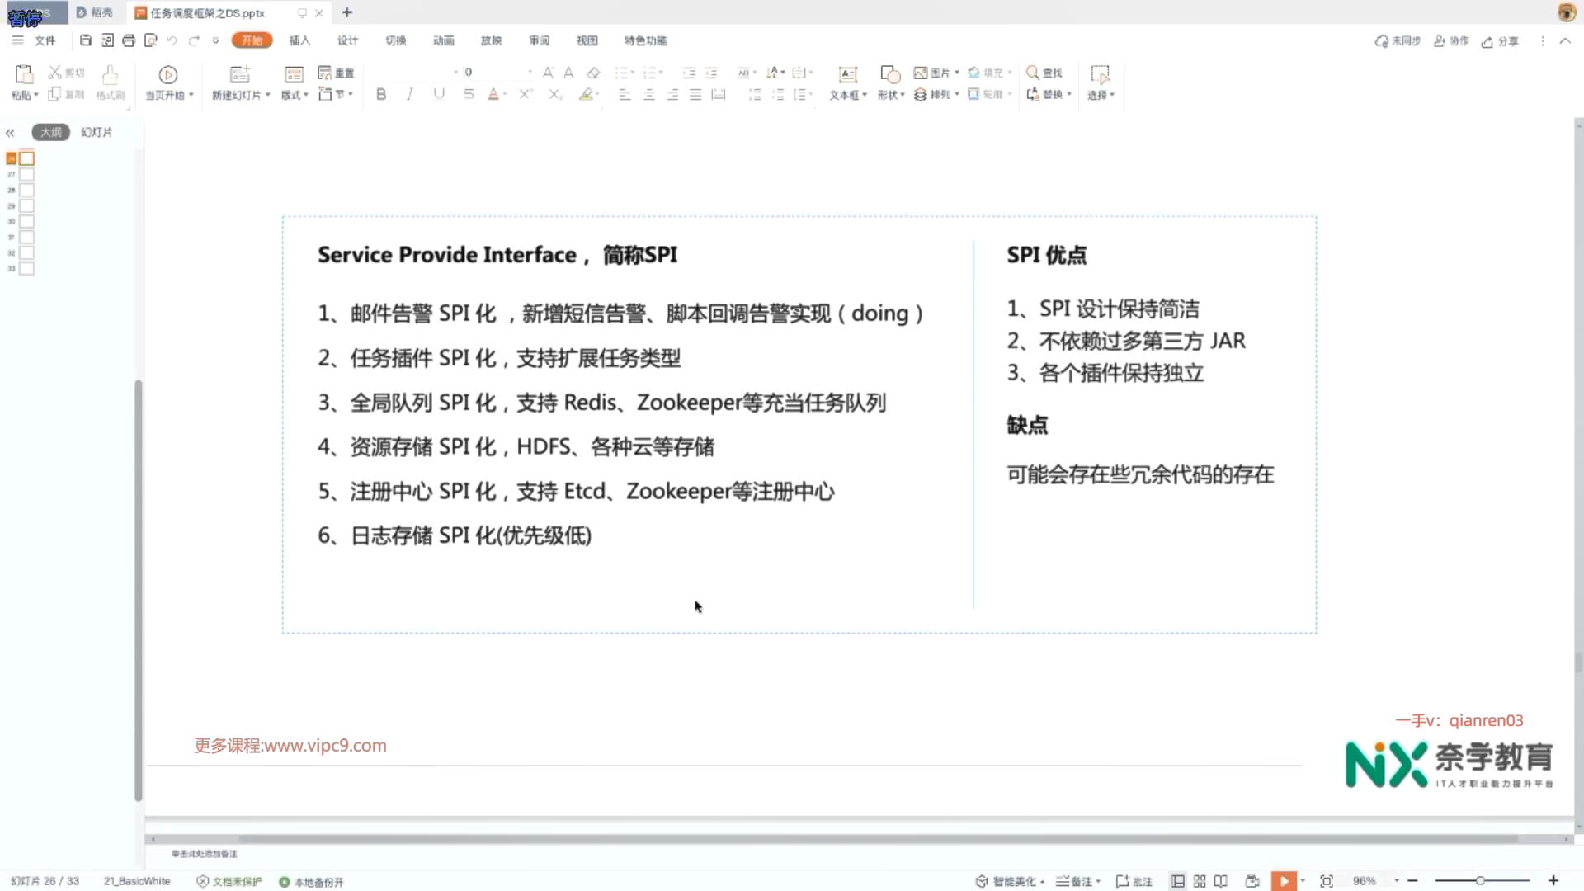Image resolution: width=1584 pixels, height=891 pixels.
Task: Click the zoom slider handle
Action: (x=1480, y=881)
